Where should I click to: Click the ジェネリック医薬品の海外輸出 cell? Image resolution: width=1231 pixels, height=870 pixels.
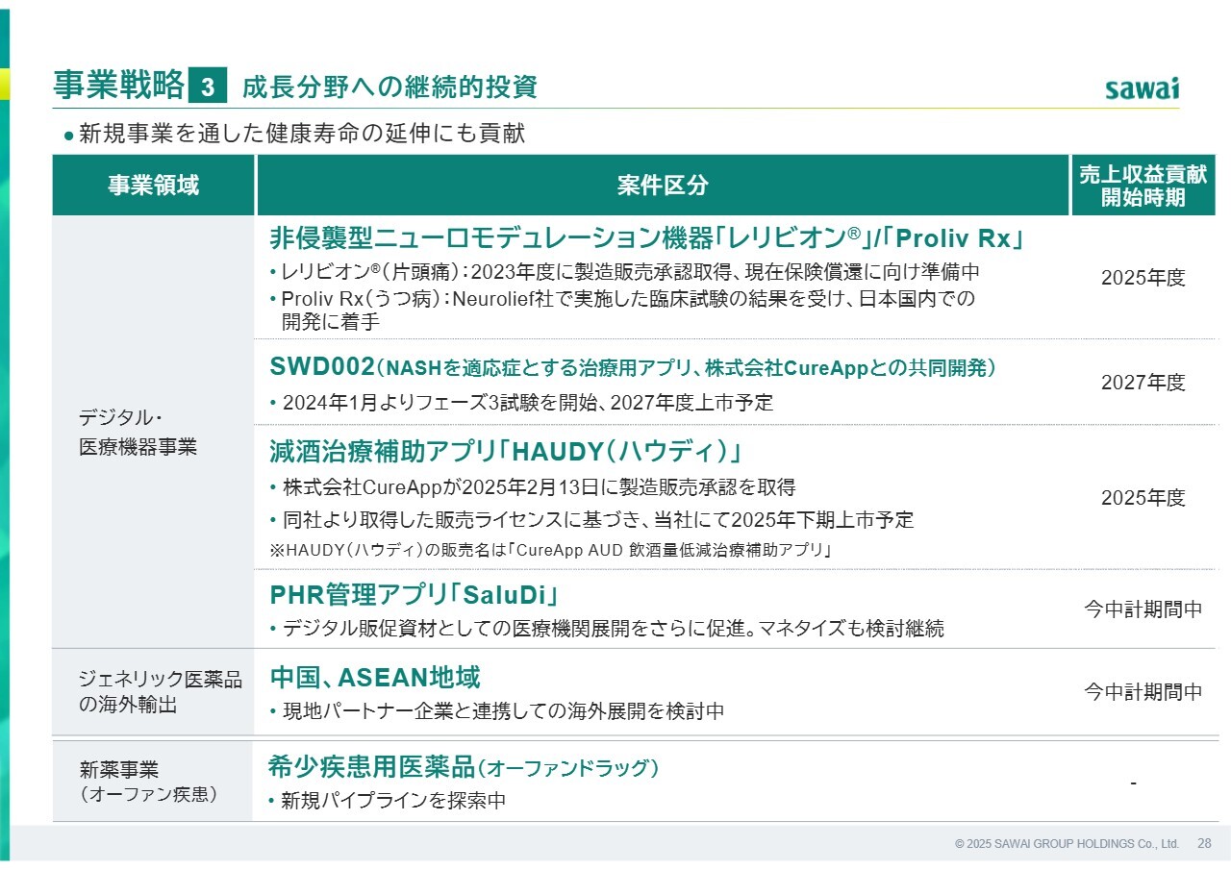(154, 692)
